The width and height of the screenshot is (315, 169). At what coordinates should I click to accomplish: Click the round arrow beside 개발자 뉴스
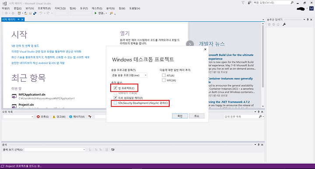pos(190,44)
